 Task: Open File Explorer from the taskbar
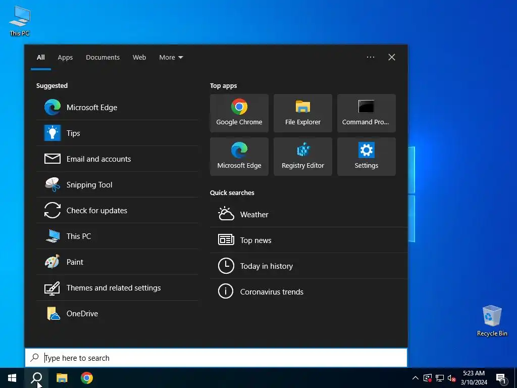62,378
